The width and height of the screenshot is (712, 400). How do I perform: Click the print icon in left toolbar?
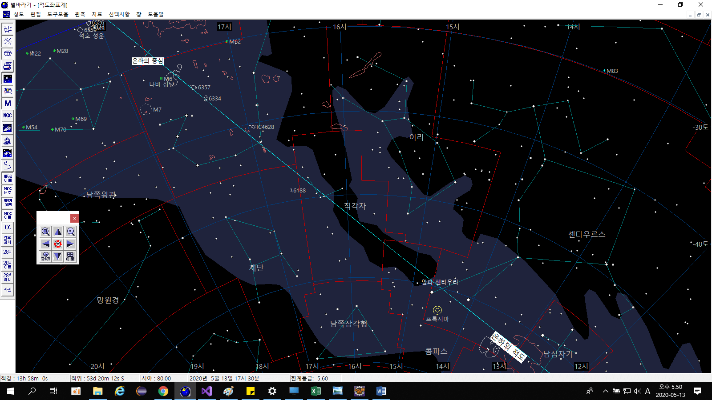click(x=8, y=66)
